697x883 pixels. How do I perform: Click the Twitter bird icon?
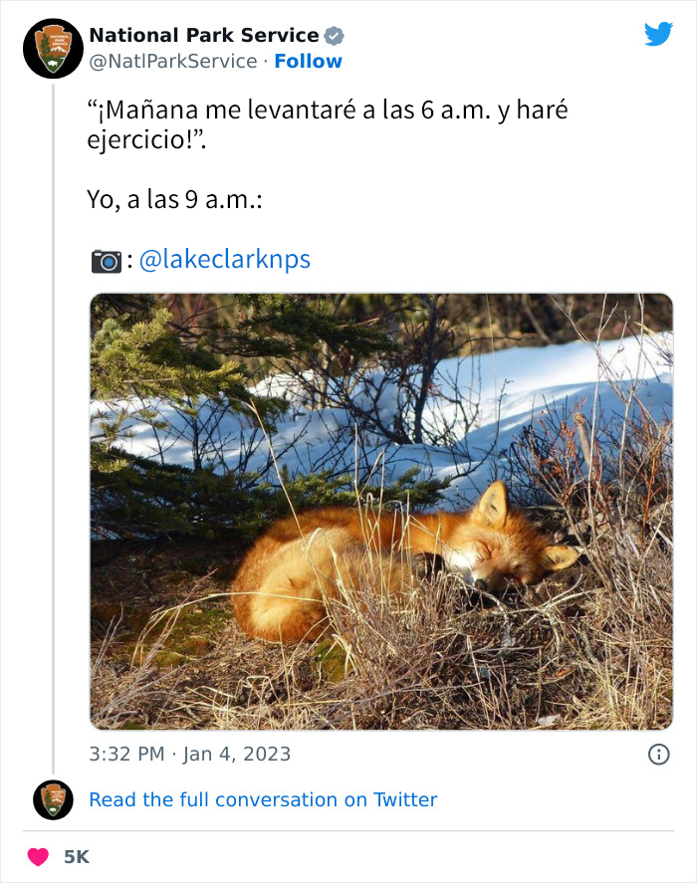(x=659, y=33)
